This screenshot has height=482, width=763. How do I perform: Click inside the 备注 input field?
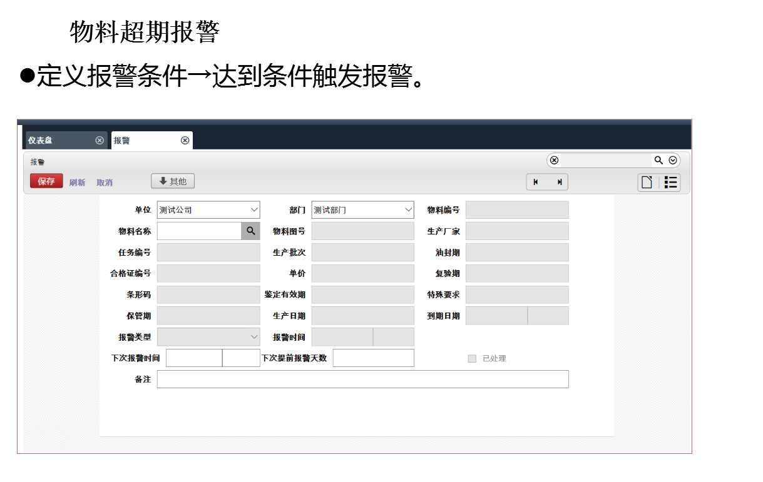[x=363, y=379]
